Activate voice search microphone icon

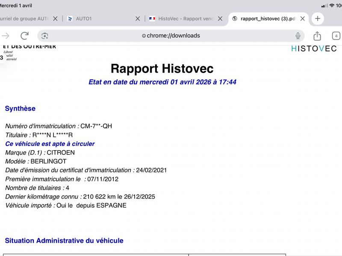pos(298,35)
